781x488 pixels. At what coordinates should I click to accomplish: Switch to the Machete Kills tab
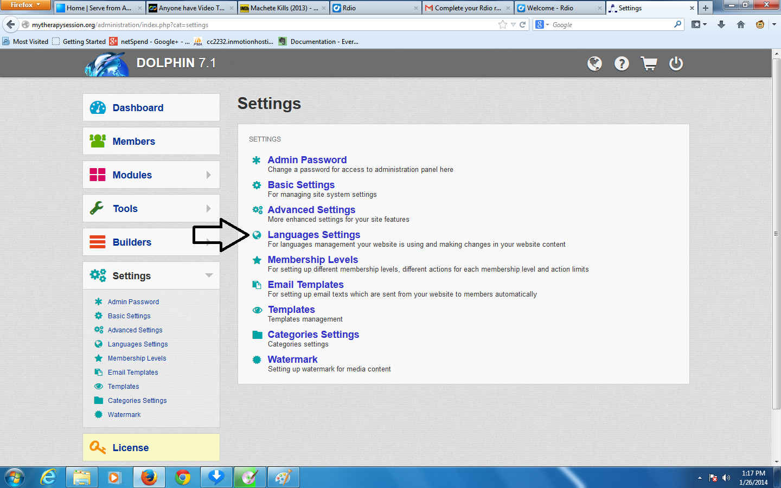(x=283, y=8)
